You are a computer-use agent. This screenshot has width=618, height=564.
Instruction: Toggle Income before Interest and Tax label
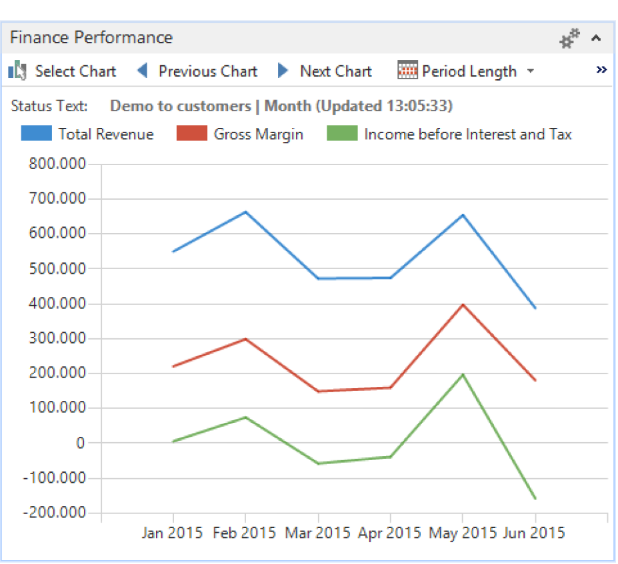[467, 135]
